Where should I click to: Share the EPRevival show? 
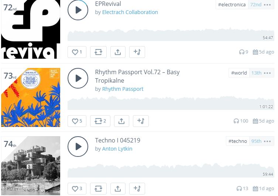click(x=118, y=52)
